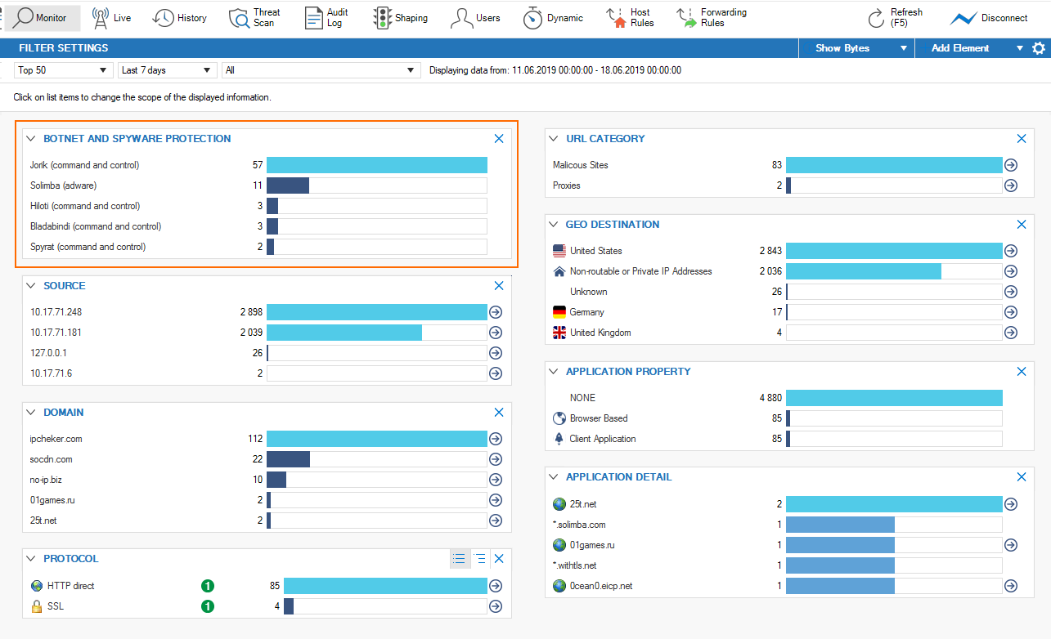Viewport: 1051px width, 639px height.
Task: Open Host Rules
Action: coord(629,18)
